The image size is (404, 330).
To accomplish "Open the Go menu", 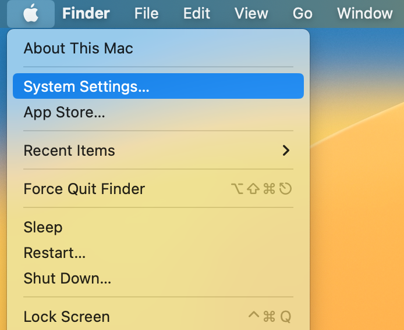I will pyautogui.click(x=303, y=13).
